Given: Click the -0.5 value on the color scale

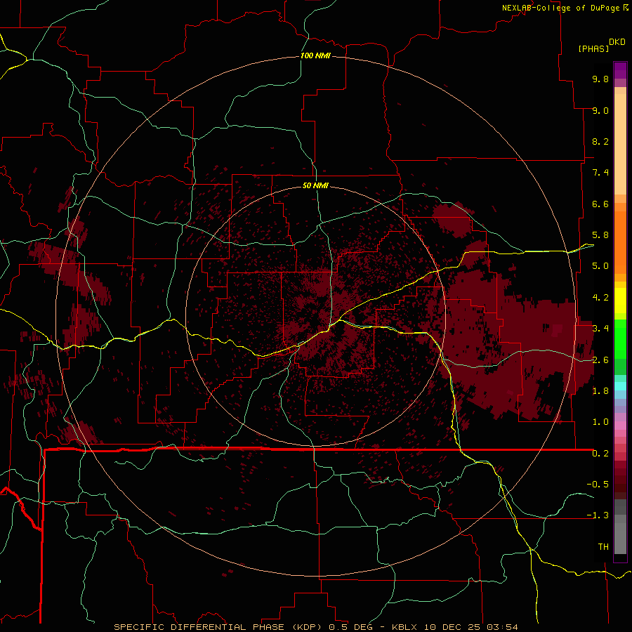Looking at the screenshot, I should point(598,485).
